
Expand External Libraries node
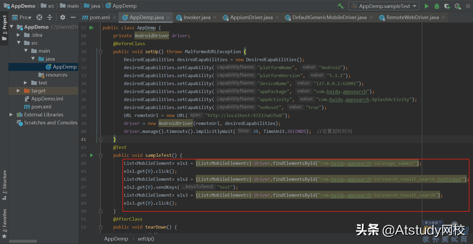point(11,115)
